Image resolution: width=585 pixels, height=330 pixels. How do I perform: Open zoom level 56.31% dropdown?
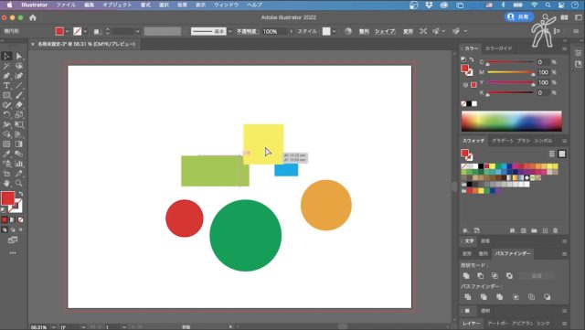[53, 327]
